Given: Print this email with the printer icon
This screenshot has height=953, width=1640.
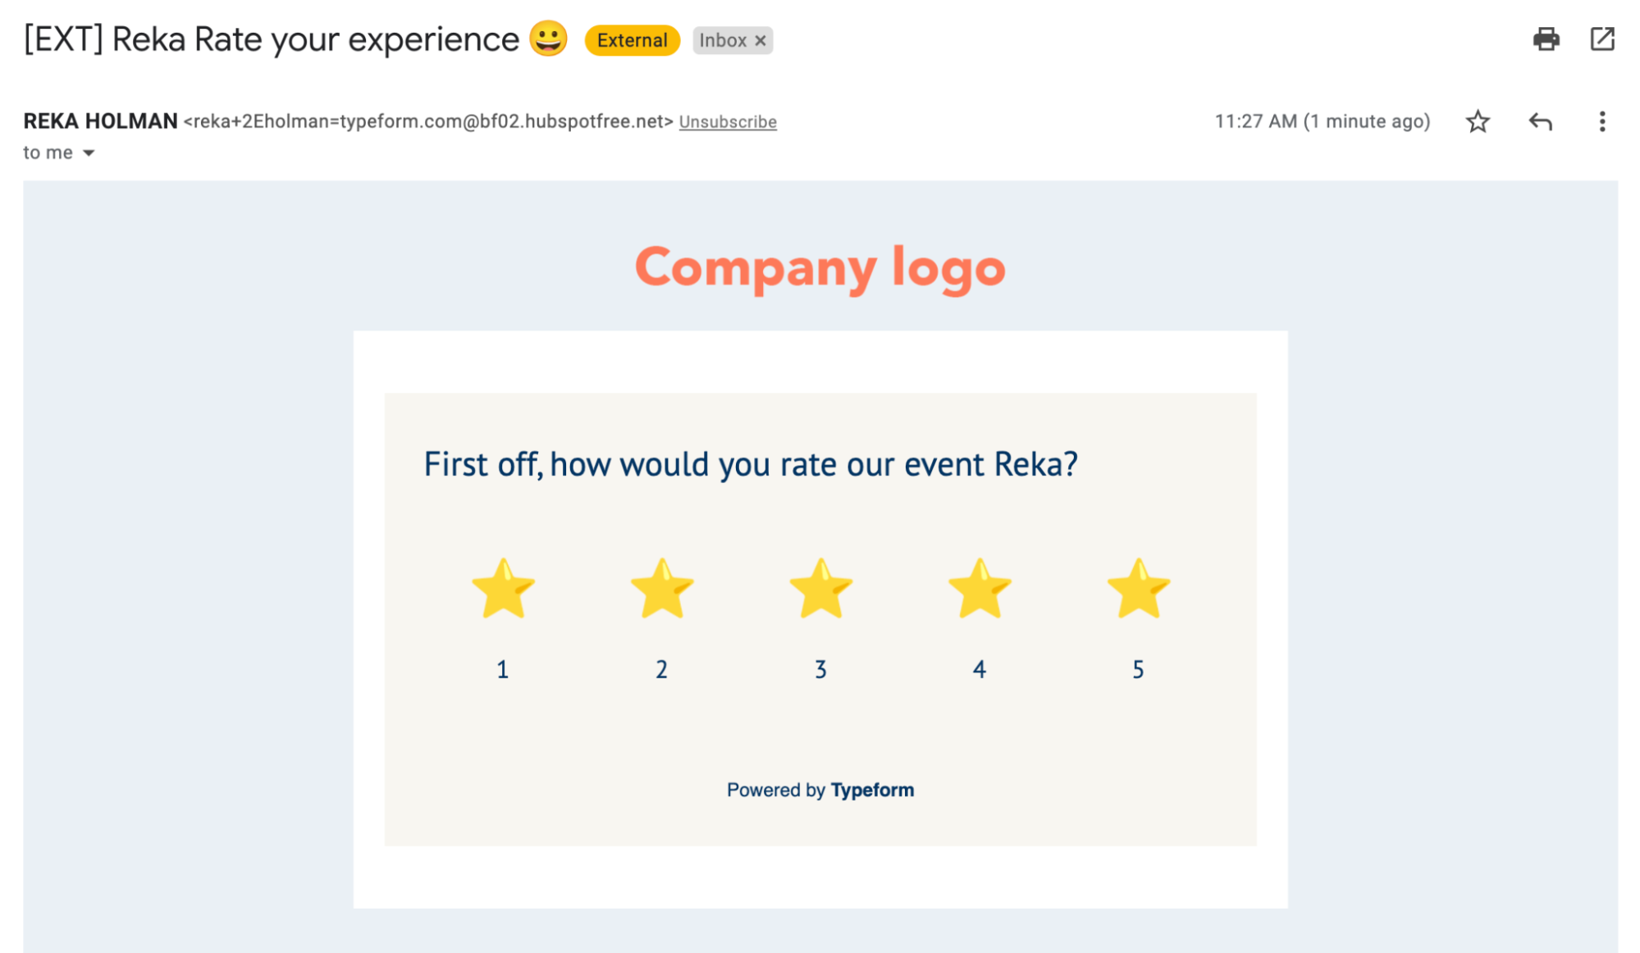Looking at the screenshot, I should 1546,39.
